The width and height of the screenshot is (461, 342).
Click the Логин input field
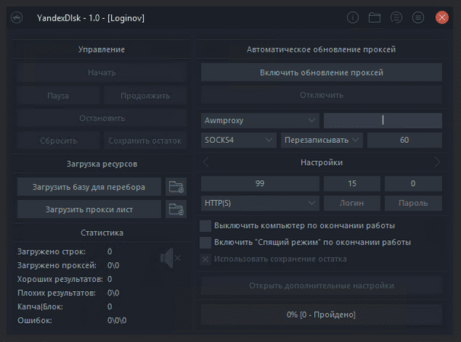(x=352, y=203)
